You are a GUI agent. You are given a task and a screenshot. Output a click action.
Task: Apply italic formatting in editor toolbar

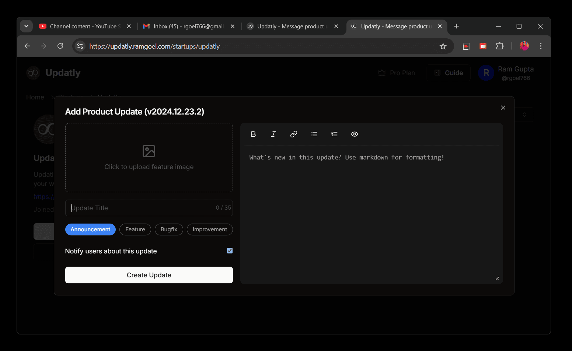pos(273,134)
